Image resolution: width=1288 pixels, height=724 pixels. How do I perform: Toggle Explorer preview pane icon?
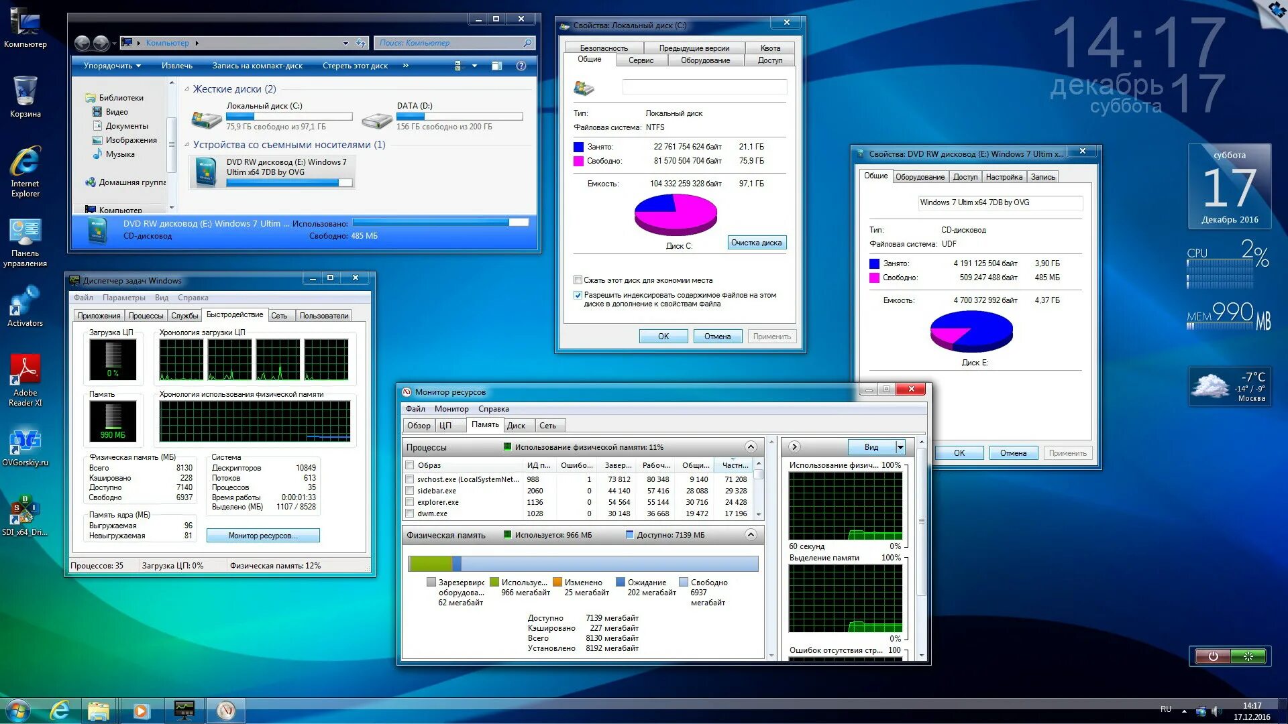coord(496,66)
